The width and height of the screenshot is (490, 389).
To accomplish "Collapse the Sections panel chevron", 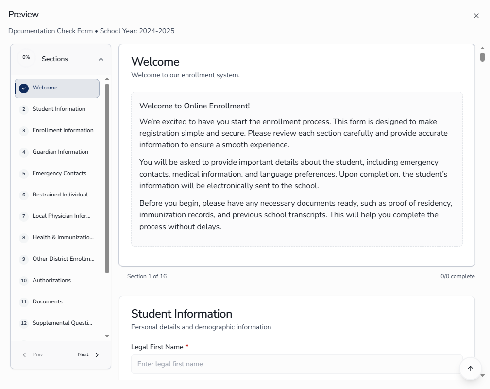I will 101,59.
